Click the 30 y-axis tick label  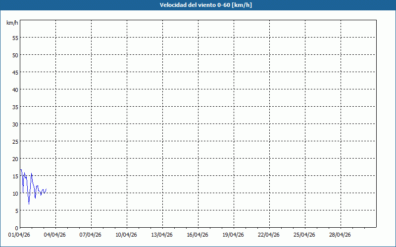pyautogui.click(x=15, y=124)
